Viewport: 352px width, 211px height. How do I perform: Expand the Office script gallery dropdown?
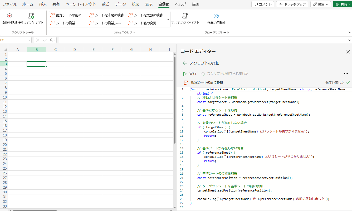pos(169,19)
